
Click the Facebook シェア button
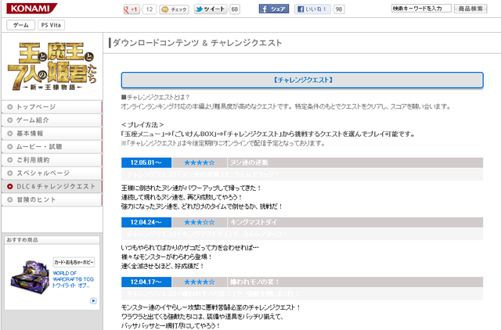pyautogui.click(x=274, y=9)
